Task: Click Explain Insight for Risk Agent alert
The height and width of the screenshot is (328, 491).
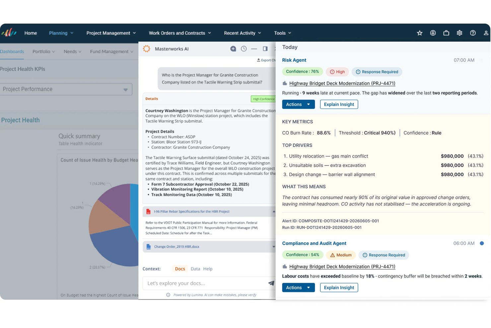Action: click(339, 104)
